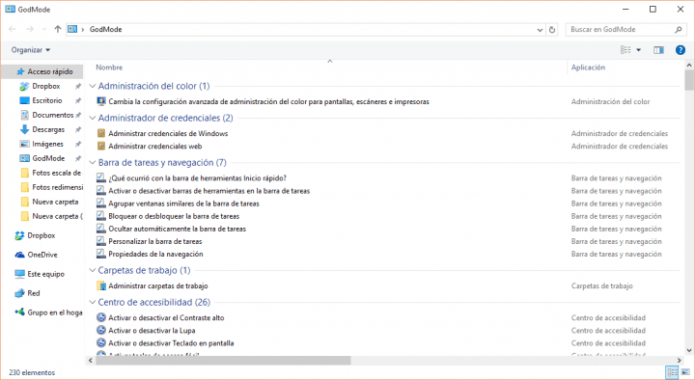Open the Descargas download arrow icon

24,130
